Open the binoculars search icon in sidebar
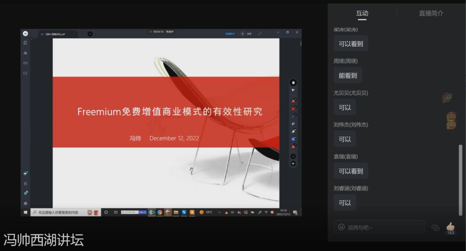466x251 pixels. tap(25, 53)
